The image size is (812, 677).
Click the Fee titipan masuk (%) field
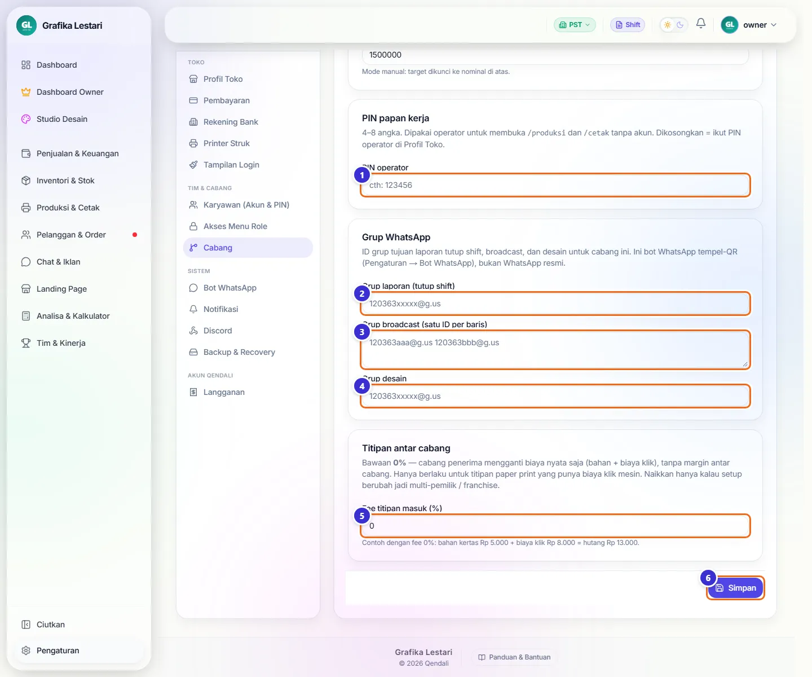[555, 526]
